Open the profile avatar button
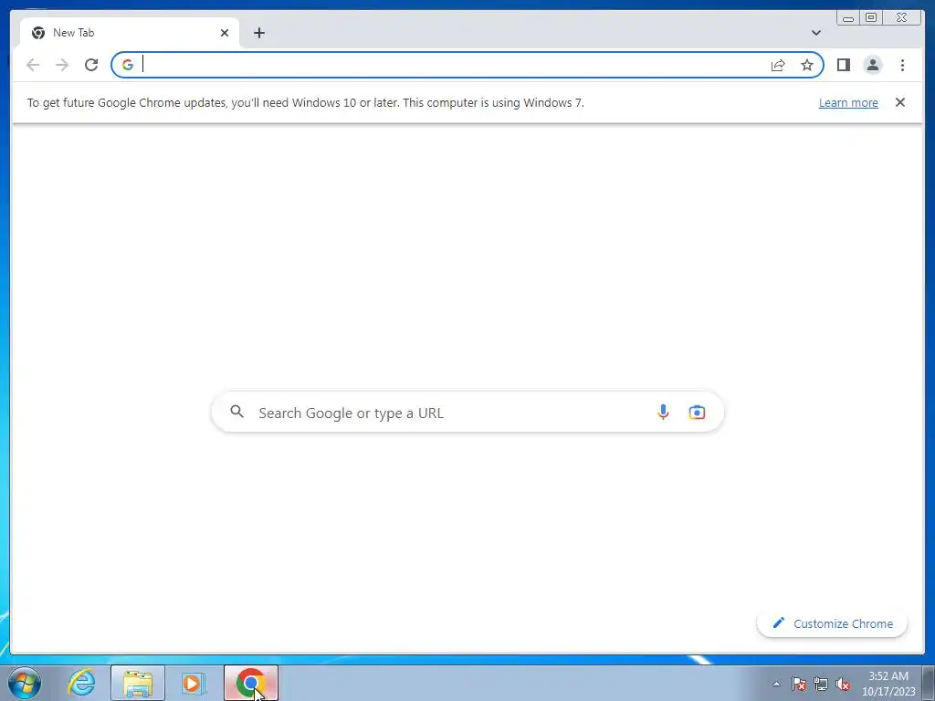Image resolution: width=935 pixels, height=701 pixels. click(872, 65)
